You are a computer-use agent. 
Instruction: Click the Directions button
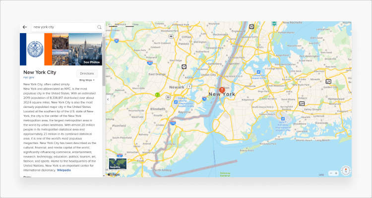(x=87, y=74)
